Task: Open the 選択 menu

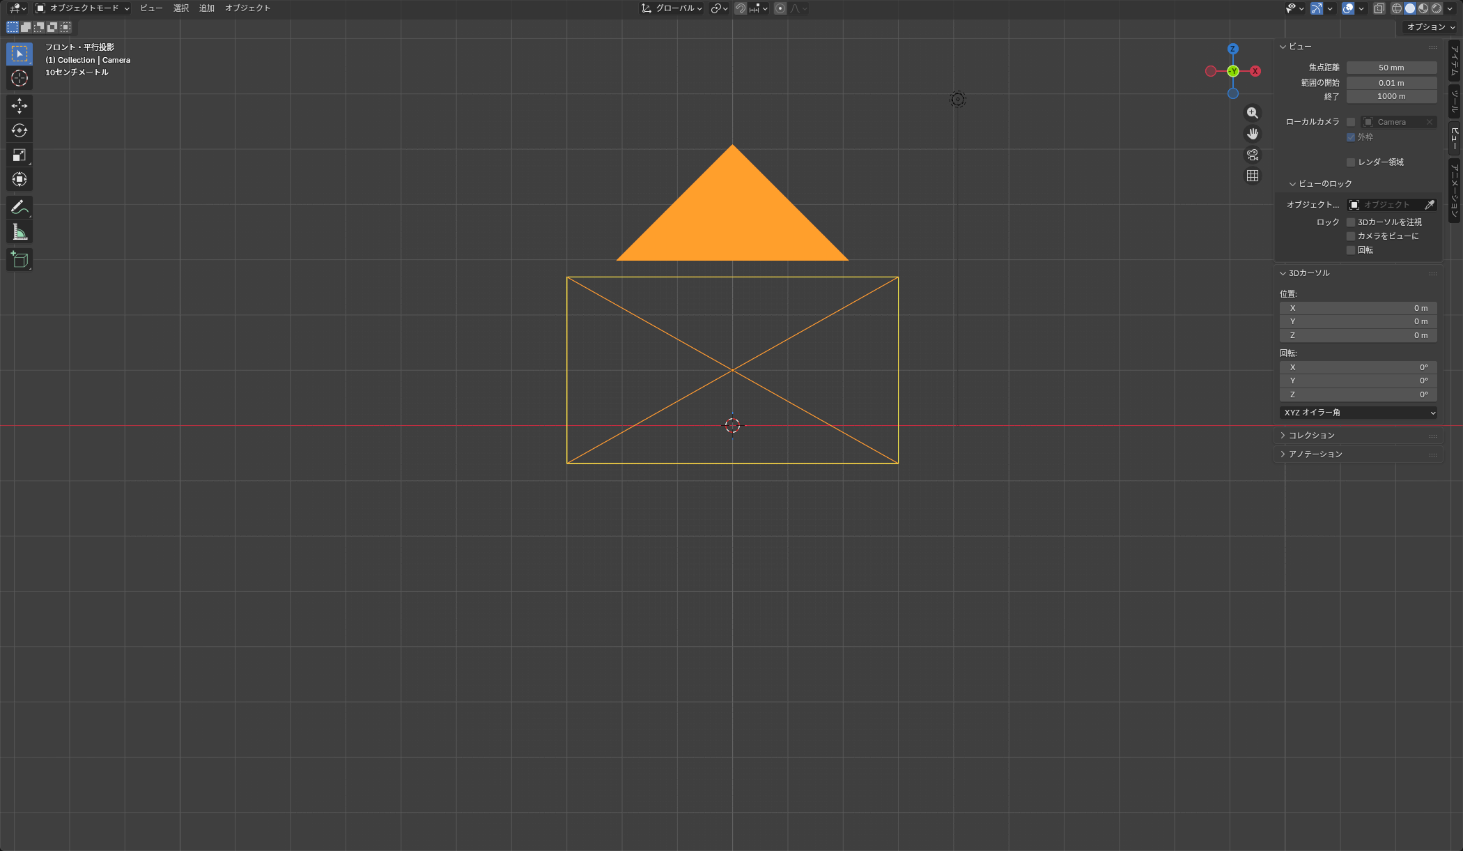Action: (181, 8)
